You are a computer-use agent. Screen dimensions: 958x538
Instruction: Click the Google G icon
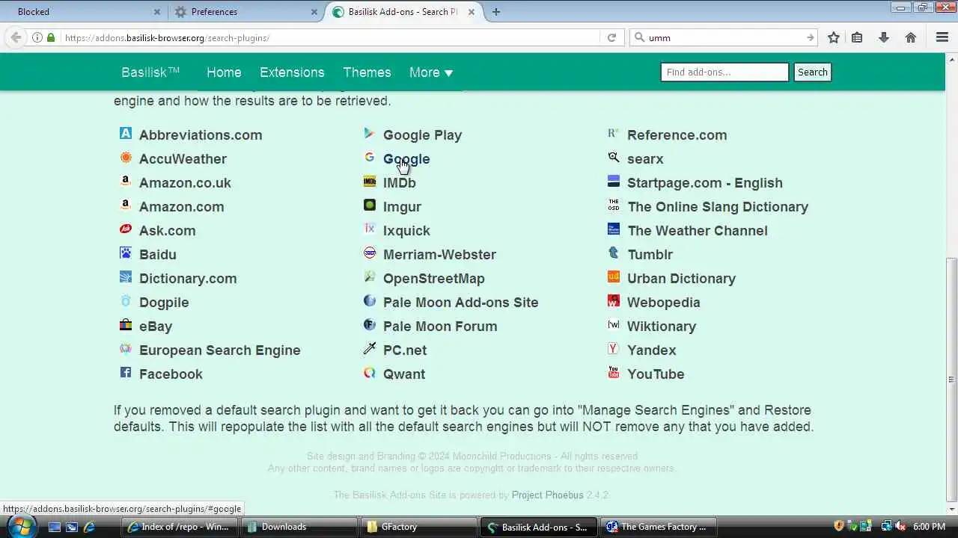coord(370,158)
